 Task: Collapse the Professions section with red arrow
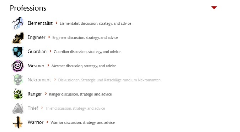pyautogui.click(x=214, y=8)
